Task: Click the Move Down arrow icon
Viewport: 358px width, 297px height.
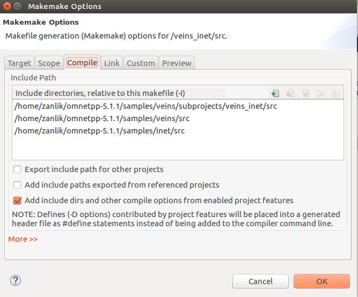Action: (x=335, y=93)
